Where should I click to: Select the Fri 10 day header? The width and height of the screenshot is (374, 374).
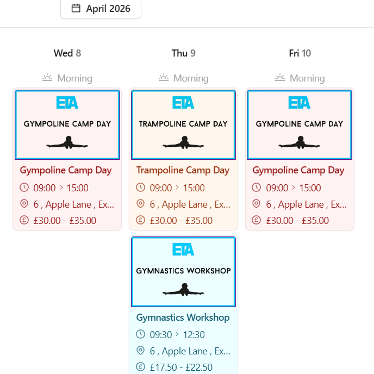click(x=300, y=53)
